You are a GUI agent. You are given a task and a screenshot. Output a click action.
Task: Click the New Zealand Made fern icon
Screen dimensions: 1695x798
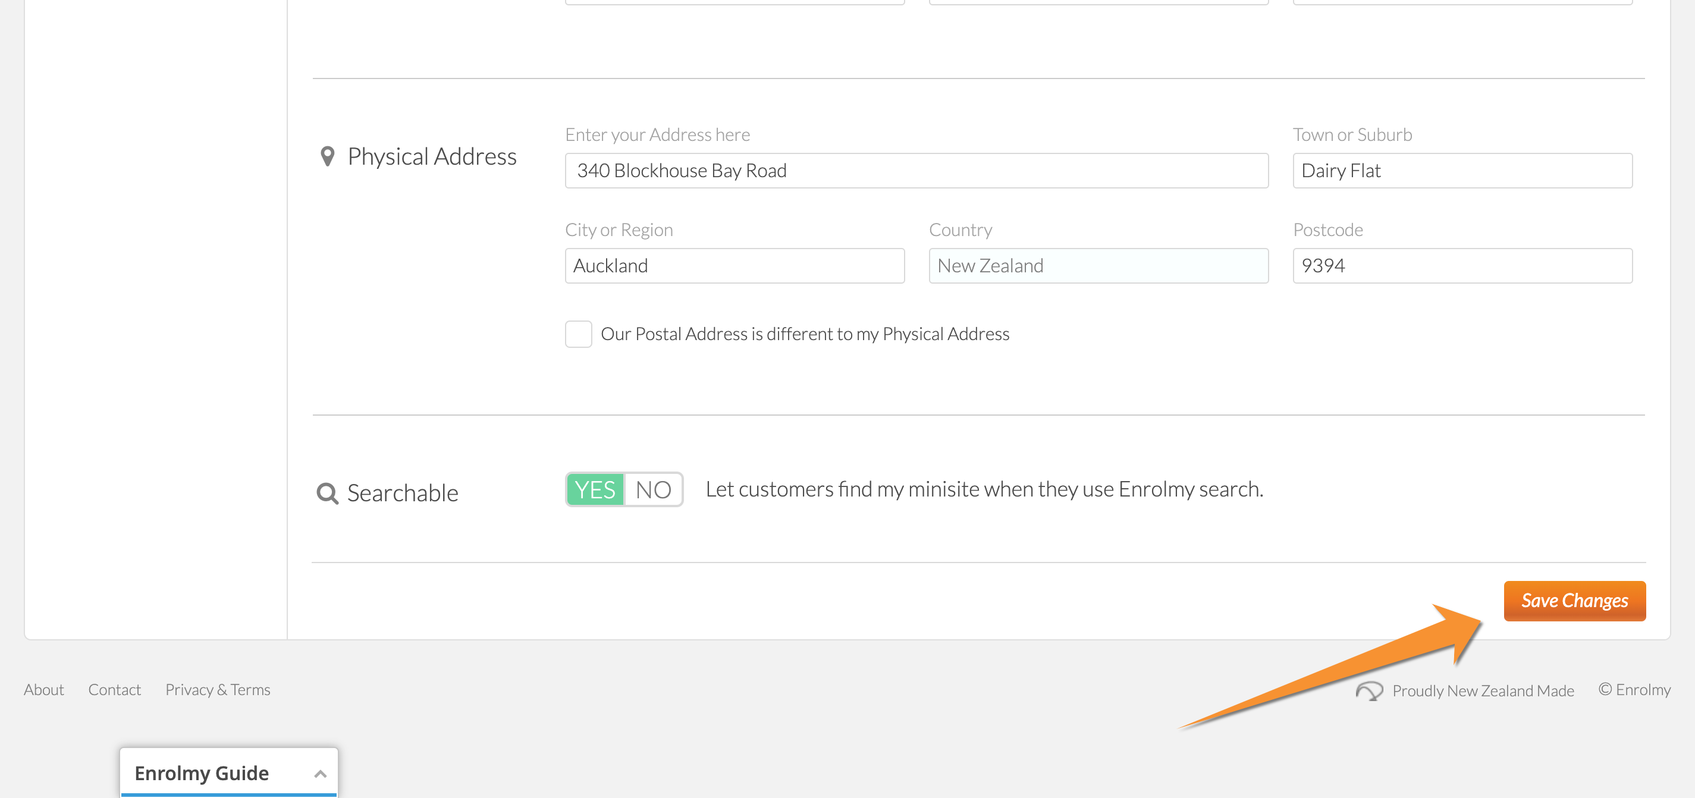pos(1369,691)
